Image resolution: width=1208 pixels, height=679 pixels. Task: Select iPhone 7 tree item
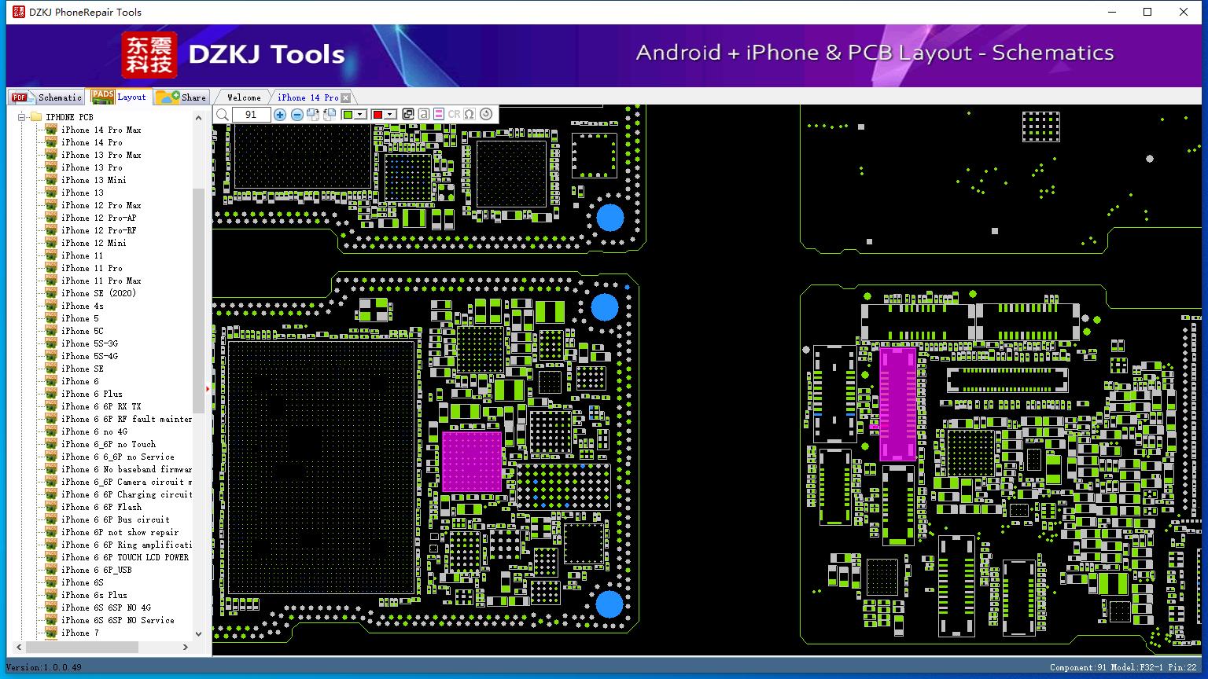pyautogui.click(x=80, y=633)
